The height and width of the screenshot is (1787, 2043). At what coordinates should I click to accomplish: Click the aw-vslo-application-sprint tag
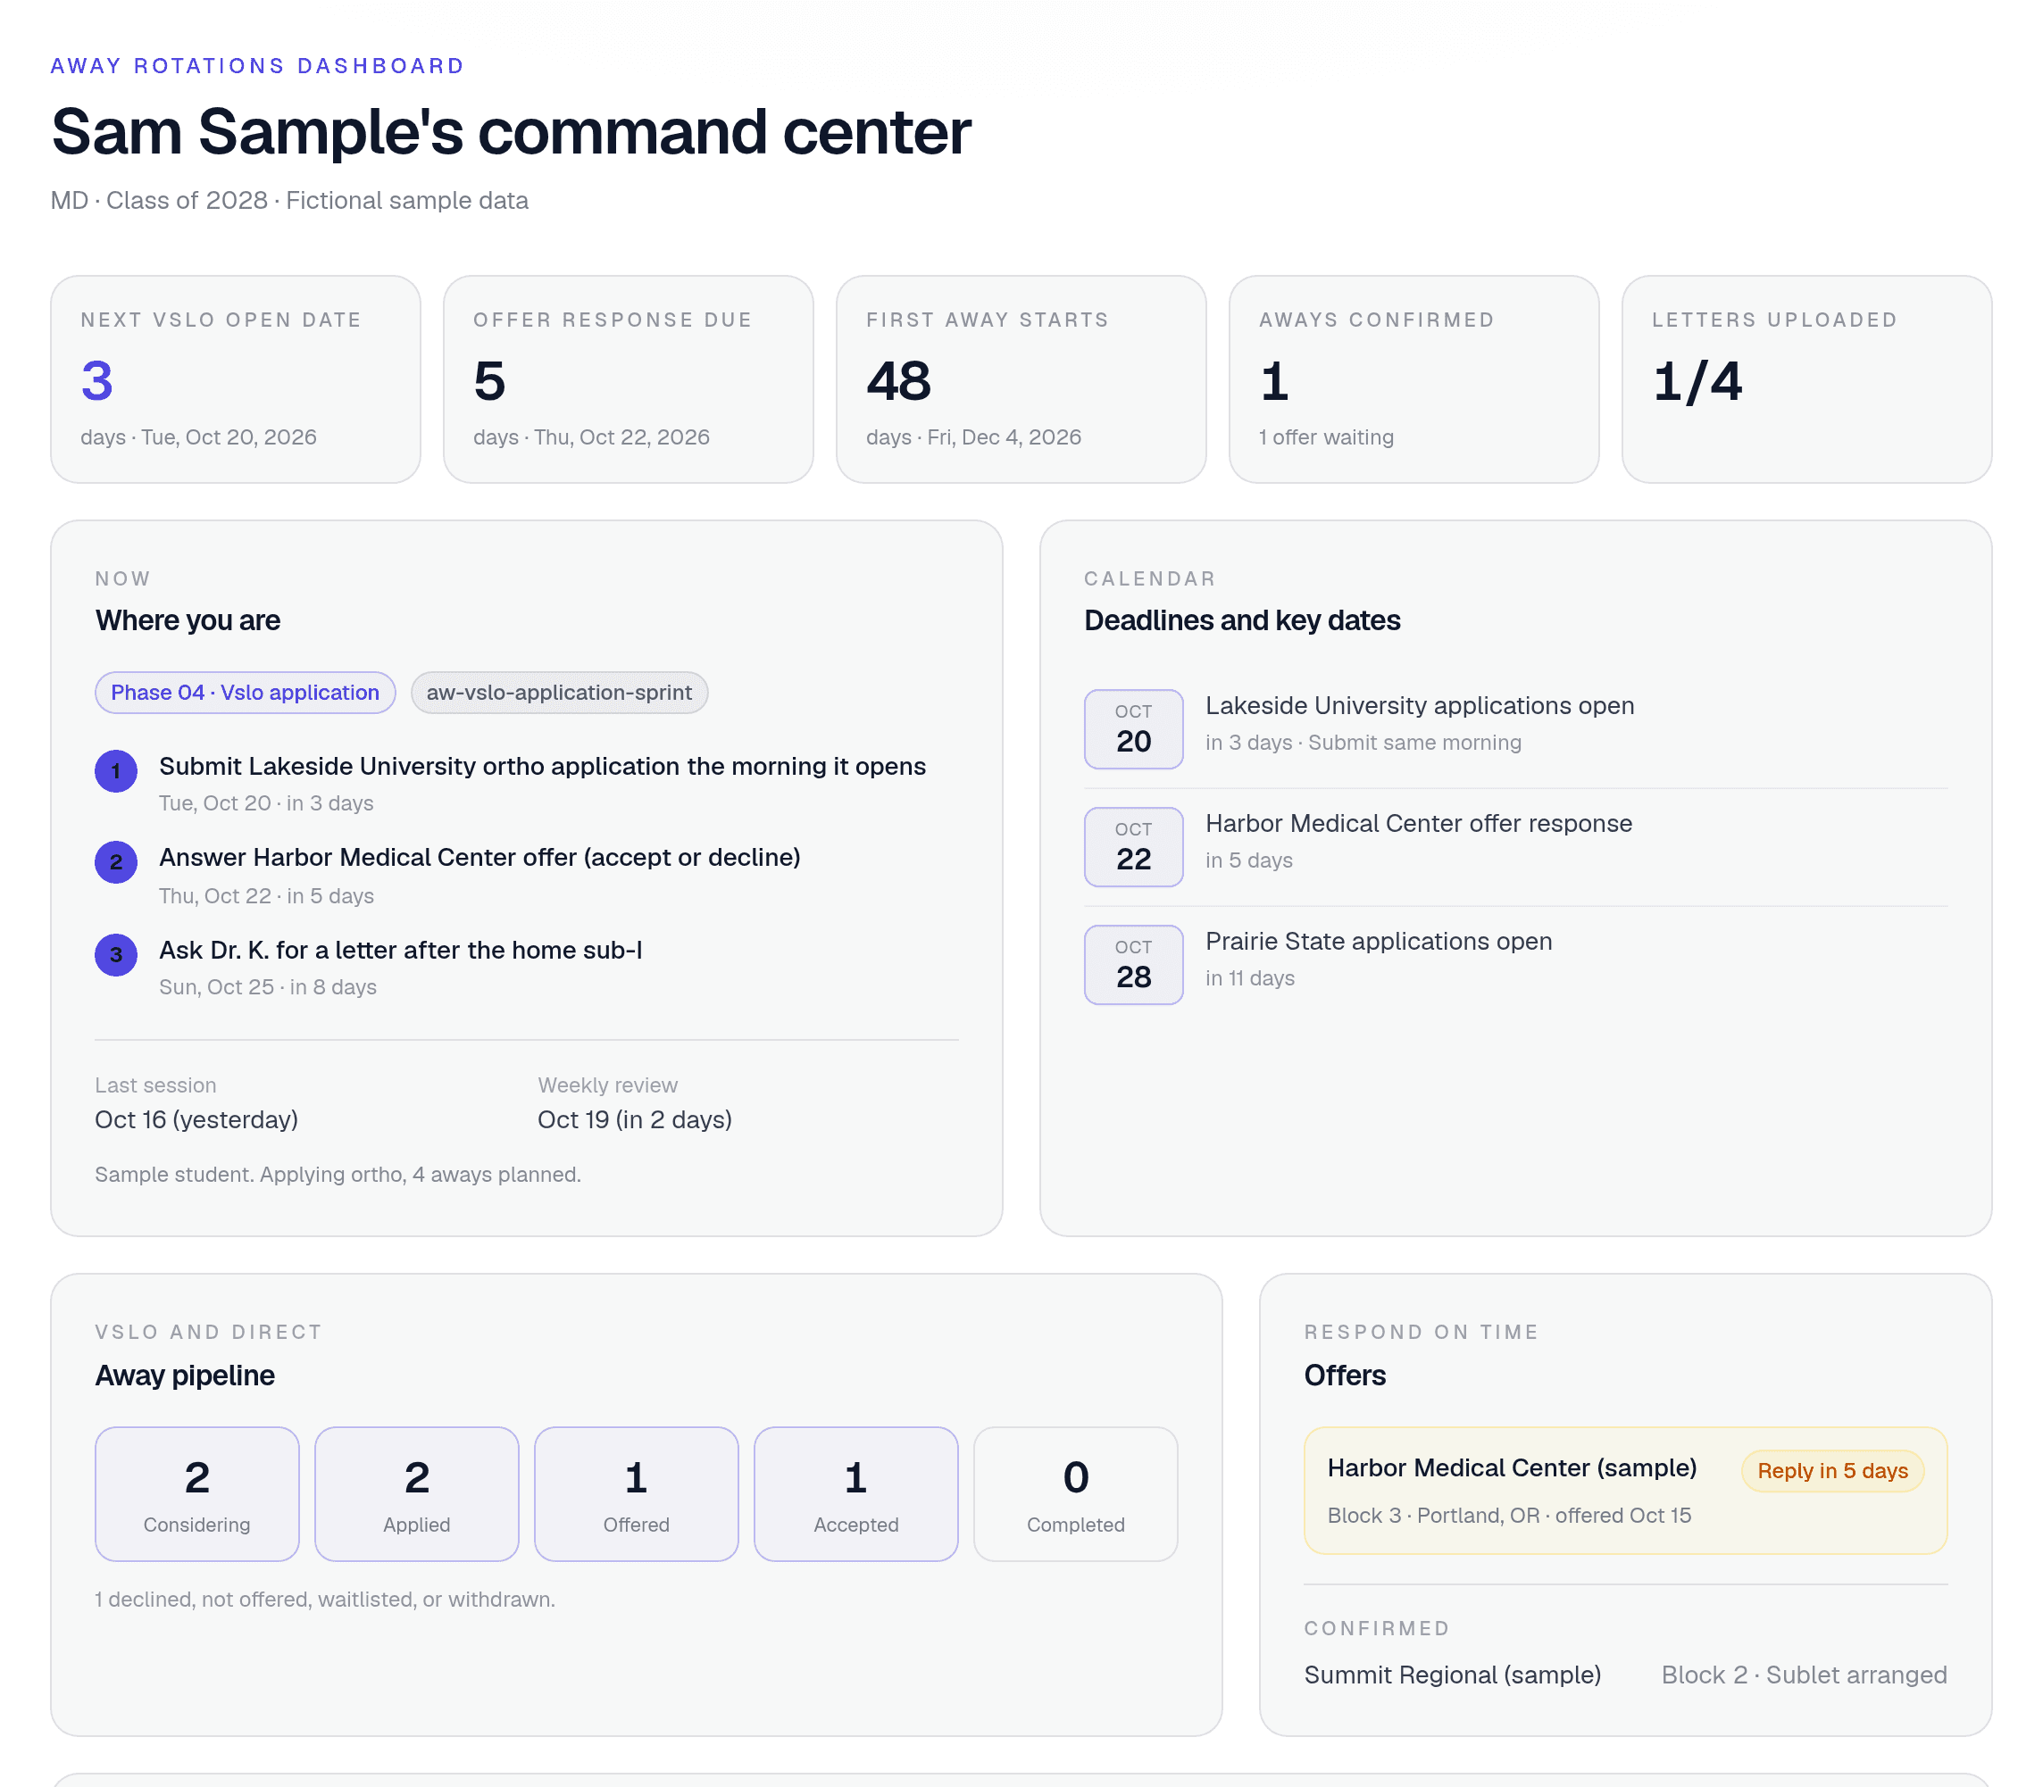559,692
